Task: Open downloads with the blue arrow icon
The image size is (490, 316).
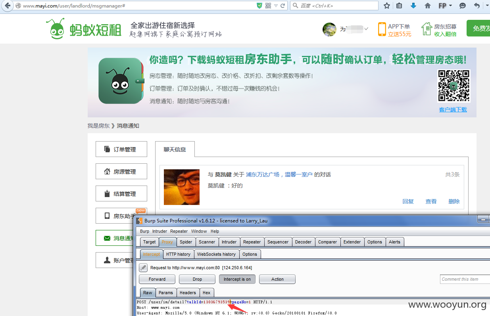Action: 413,6
